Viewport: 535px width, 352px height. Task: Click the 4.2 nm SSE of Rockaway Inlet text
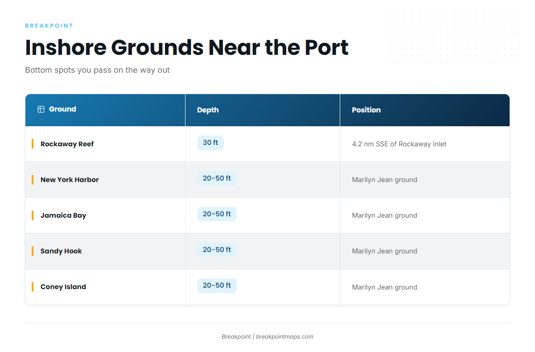(x=399, y=144)
